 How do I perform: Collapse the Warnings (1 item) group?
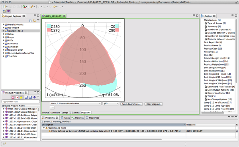tap(44, 128)
